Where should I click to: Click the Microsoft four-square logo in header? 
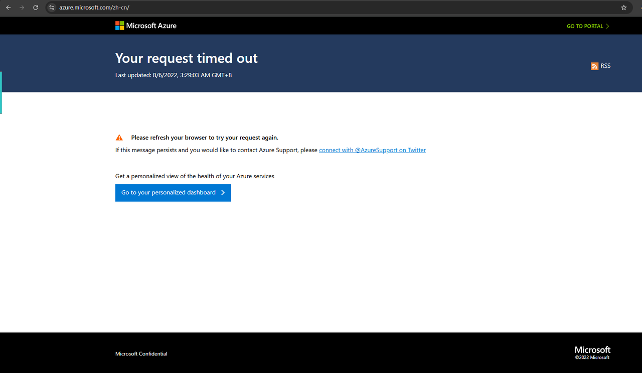click(120, 26)
